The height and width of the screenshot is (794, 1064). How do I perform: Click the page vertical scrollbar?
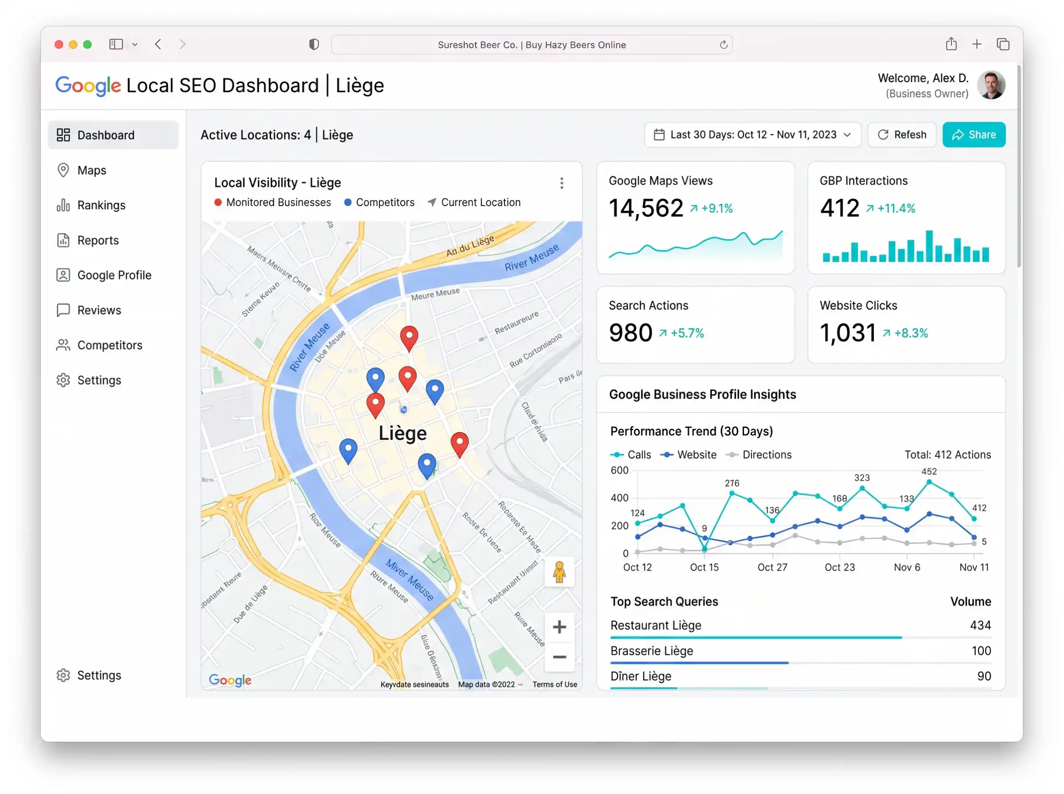(1019, 166)
